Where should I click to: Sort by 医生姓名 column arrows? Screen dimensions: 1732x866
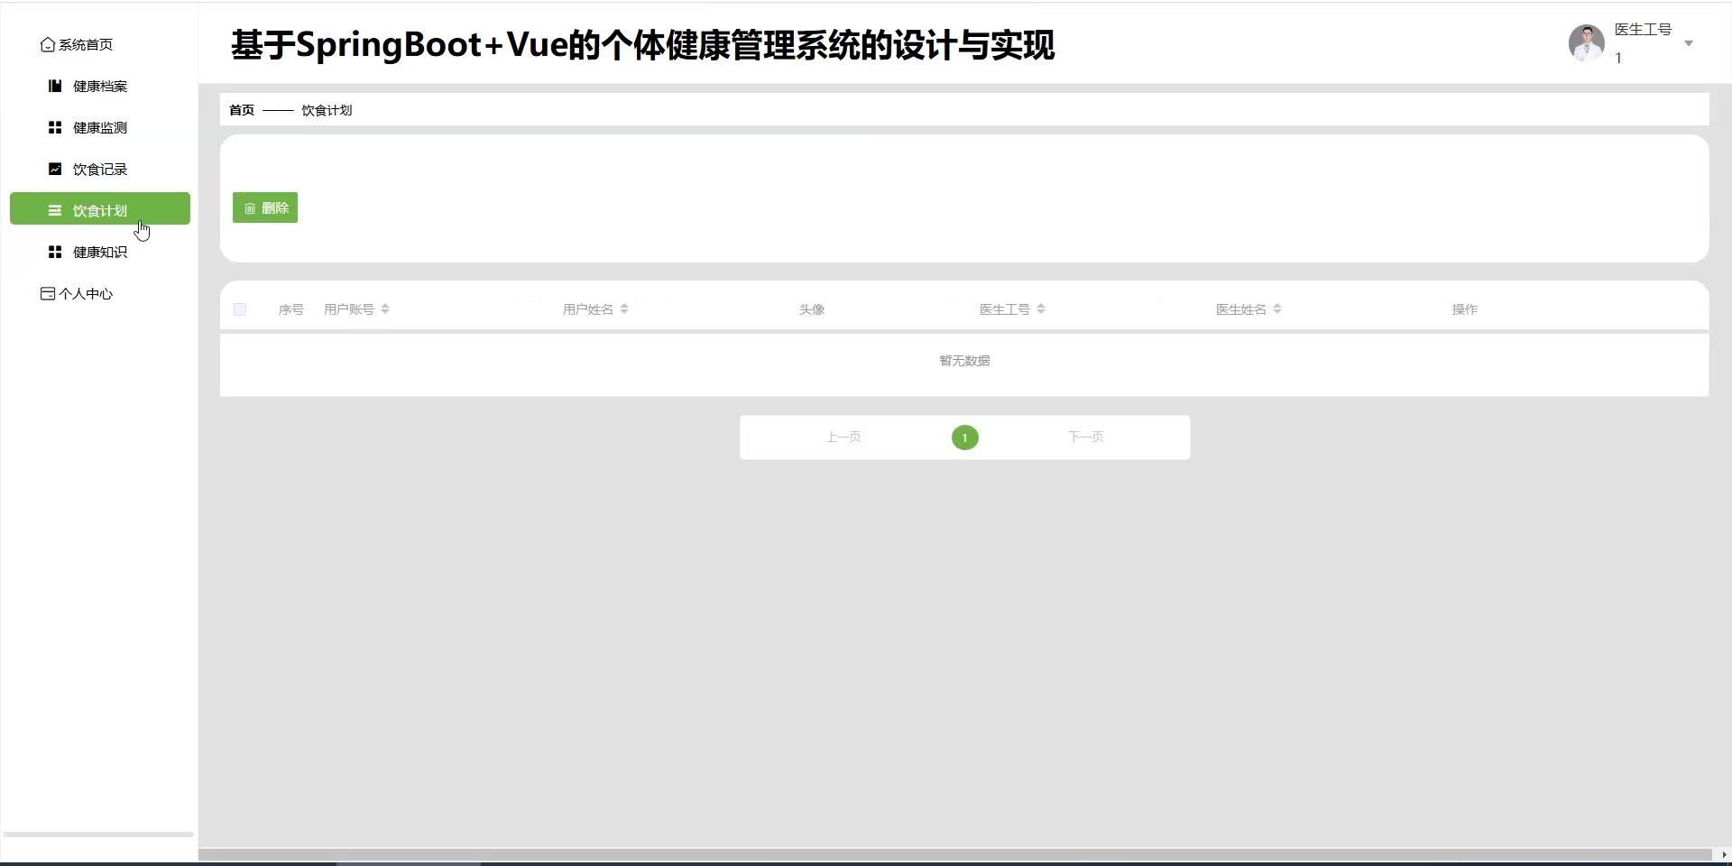[1277, 309]
